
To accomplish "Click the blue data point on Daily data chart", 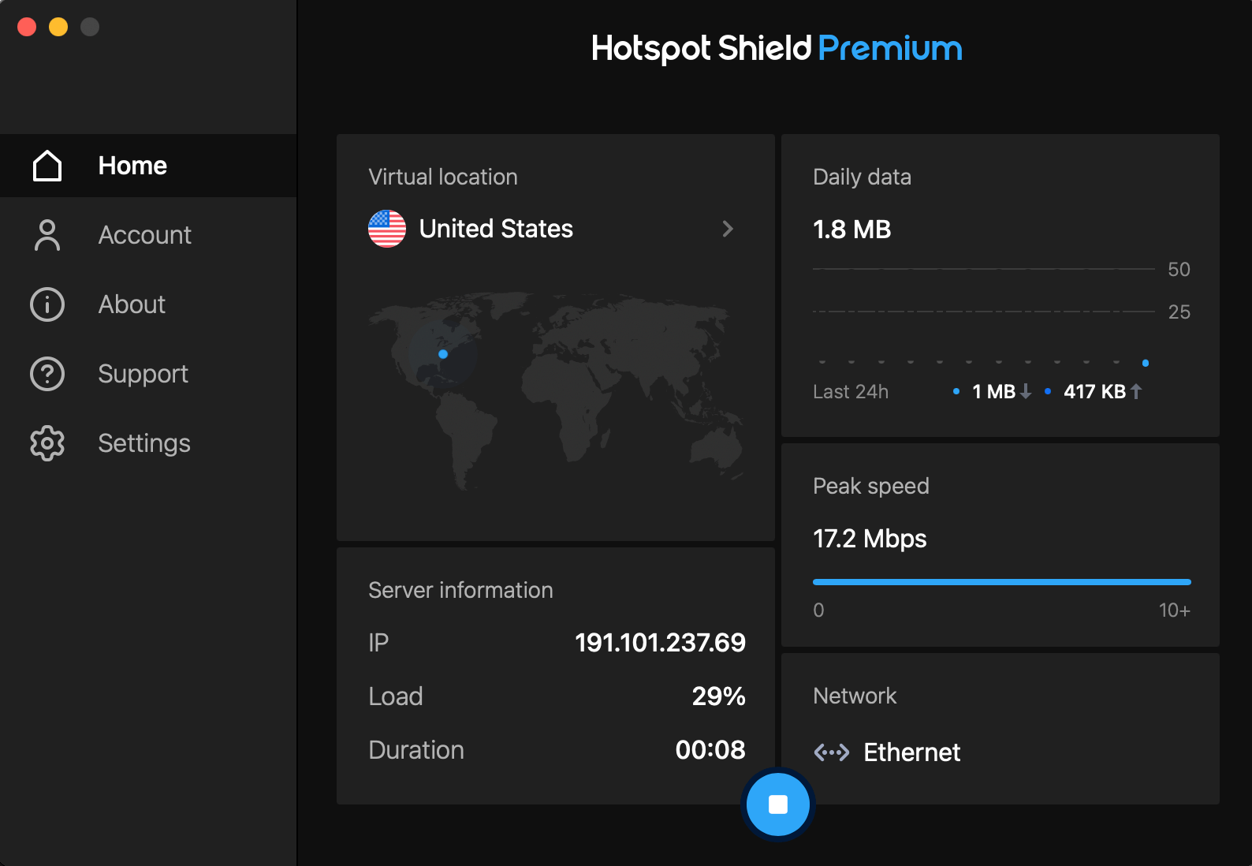I will [1146, 363].
